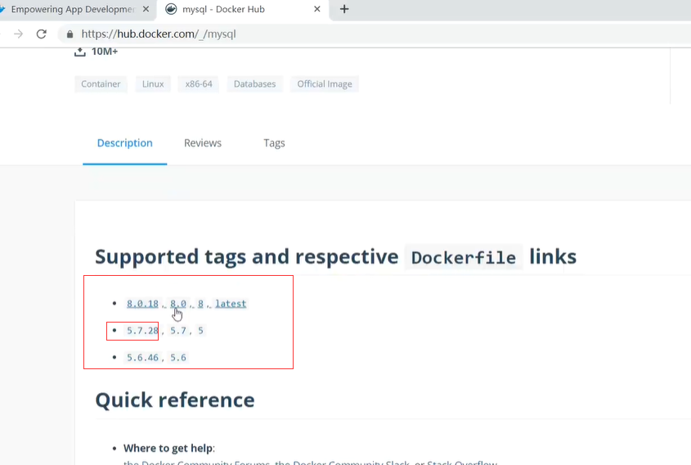Click the x86-64 architecture chip
691x465 pixels.
tap(199, 84)
